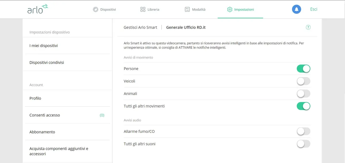The height and width of the screenshot is (163, 345).
Task: Open the help question mark icon
Action: click(308, 27)
